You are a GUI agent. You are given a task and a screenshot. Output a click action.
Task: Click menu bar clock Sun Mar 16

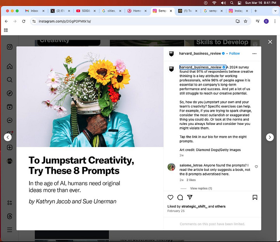click(x=261, y=3)
